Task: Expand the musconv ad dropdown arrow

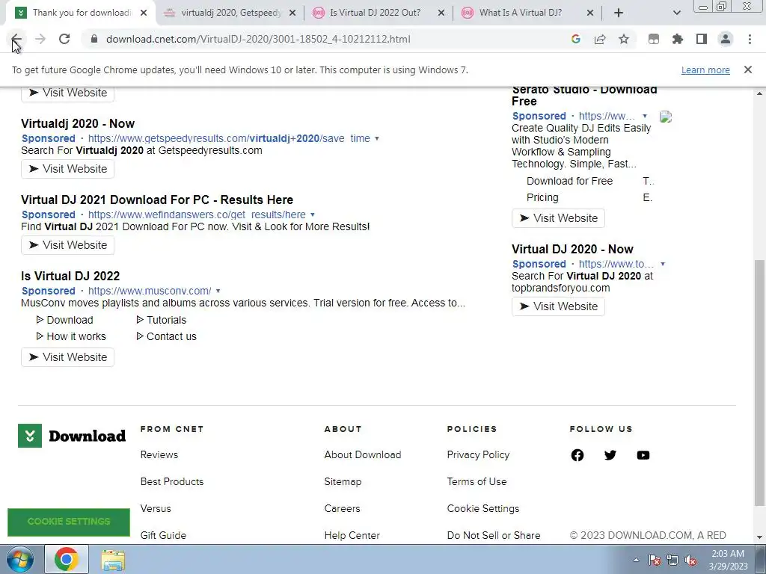Action: tap(218, 291)
